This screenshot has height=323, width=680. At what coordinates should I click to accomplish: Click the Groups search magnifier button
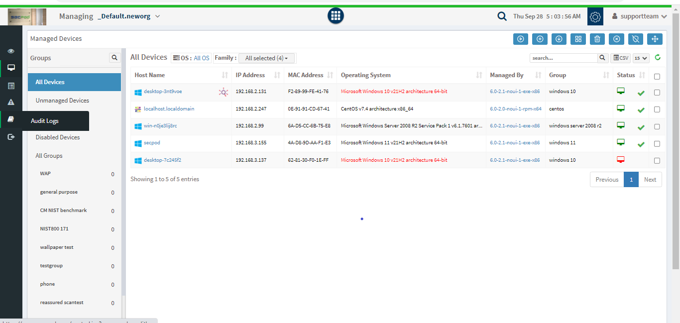click(x=115, y=58)
